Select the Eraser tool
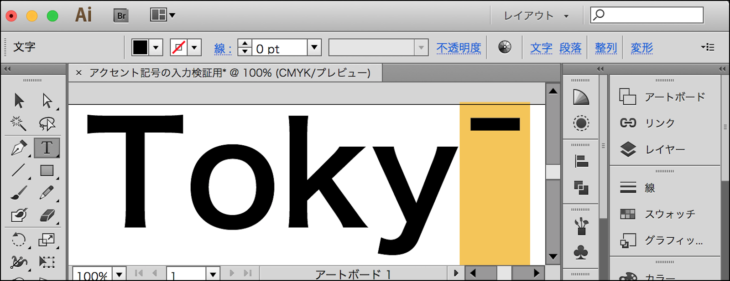Screen dimensions: 730x281 [x=47, y=215]
